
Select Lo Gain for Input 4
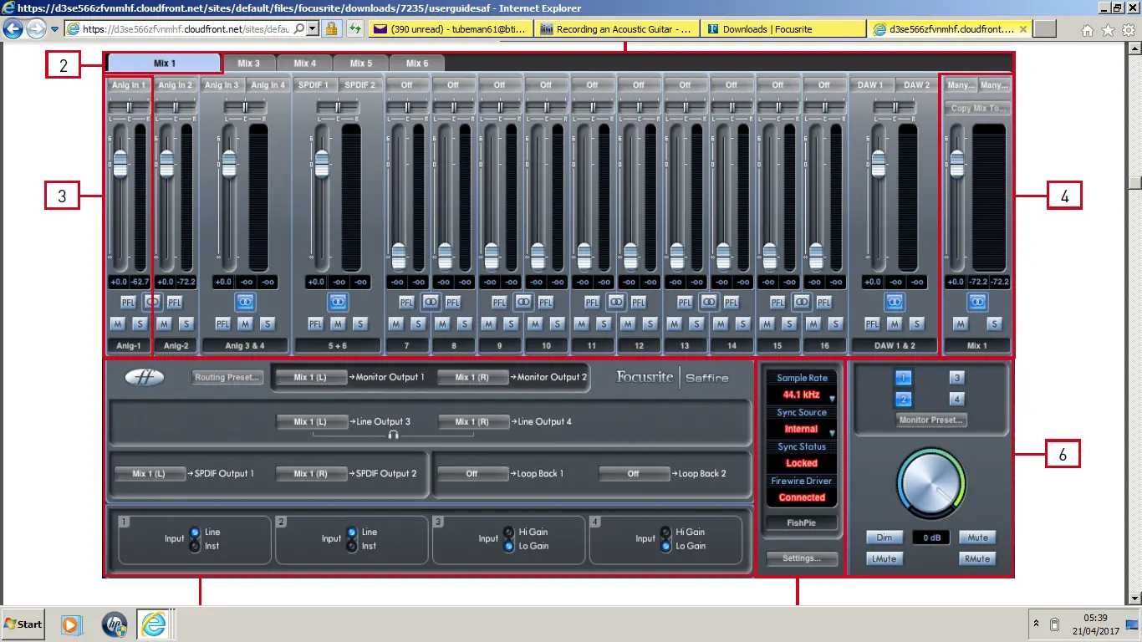click(665, 546)
